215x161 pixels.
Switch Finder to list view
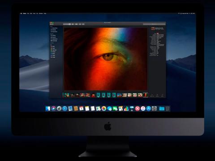[66, 24]
